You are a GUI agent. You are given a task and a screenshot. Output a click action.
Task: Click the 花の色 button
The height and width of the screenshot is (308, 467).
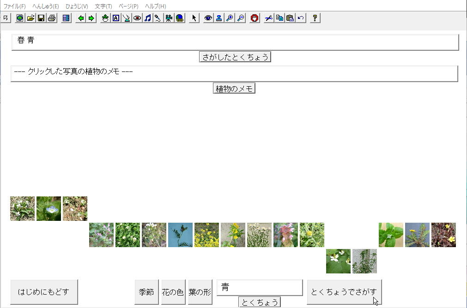(x=173, y=292)
